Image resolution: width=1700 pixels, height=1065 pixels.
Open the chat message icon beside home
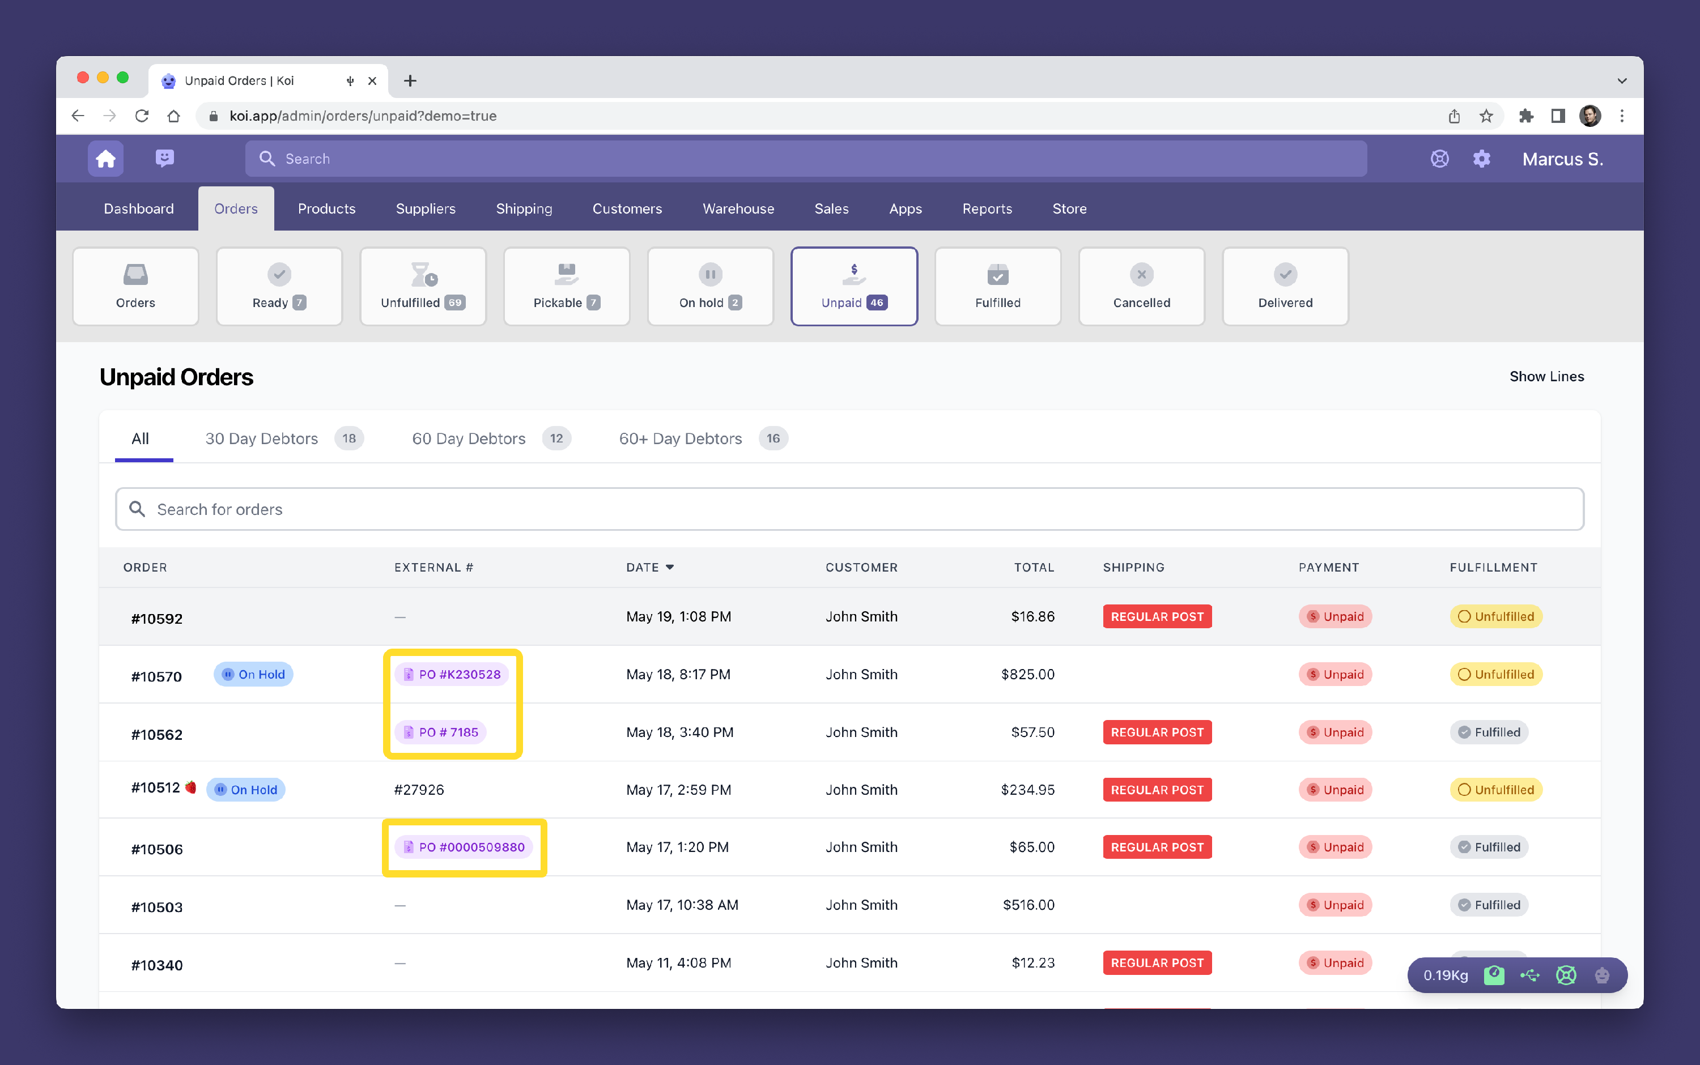pos(165,159)
